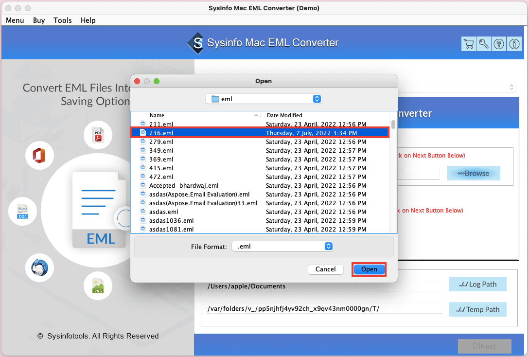Click the large EML document graphic
This screenshot has width=529, height=357.
point(100,210)
